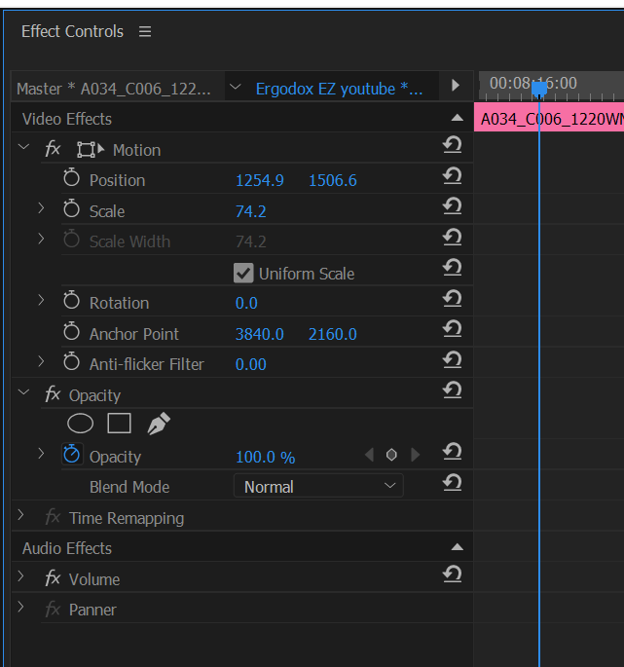Collapse the Motion effect section
624x667 pixels.
[23, 148]
